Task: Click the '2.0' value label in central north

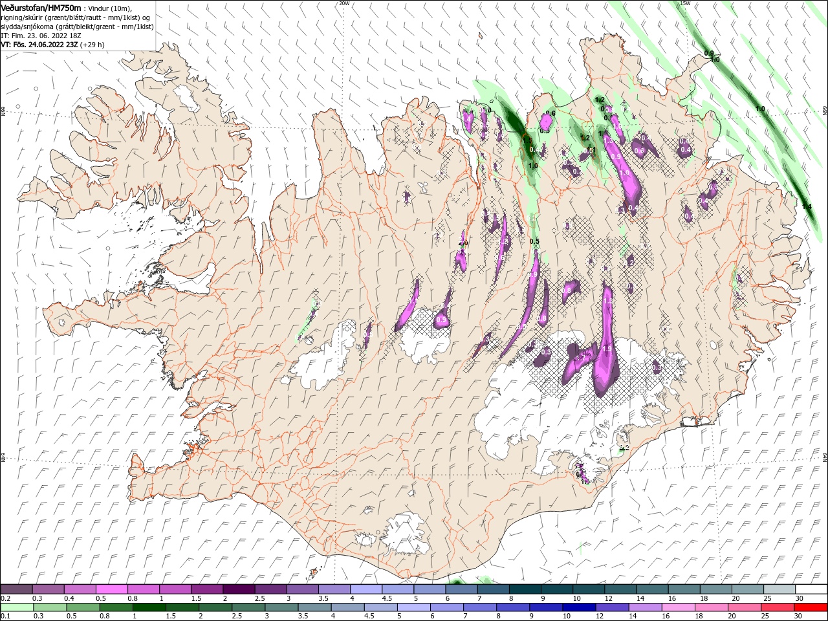Action: [x=463, y=243]
